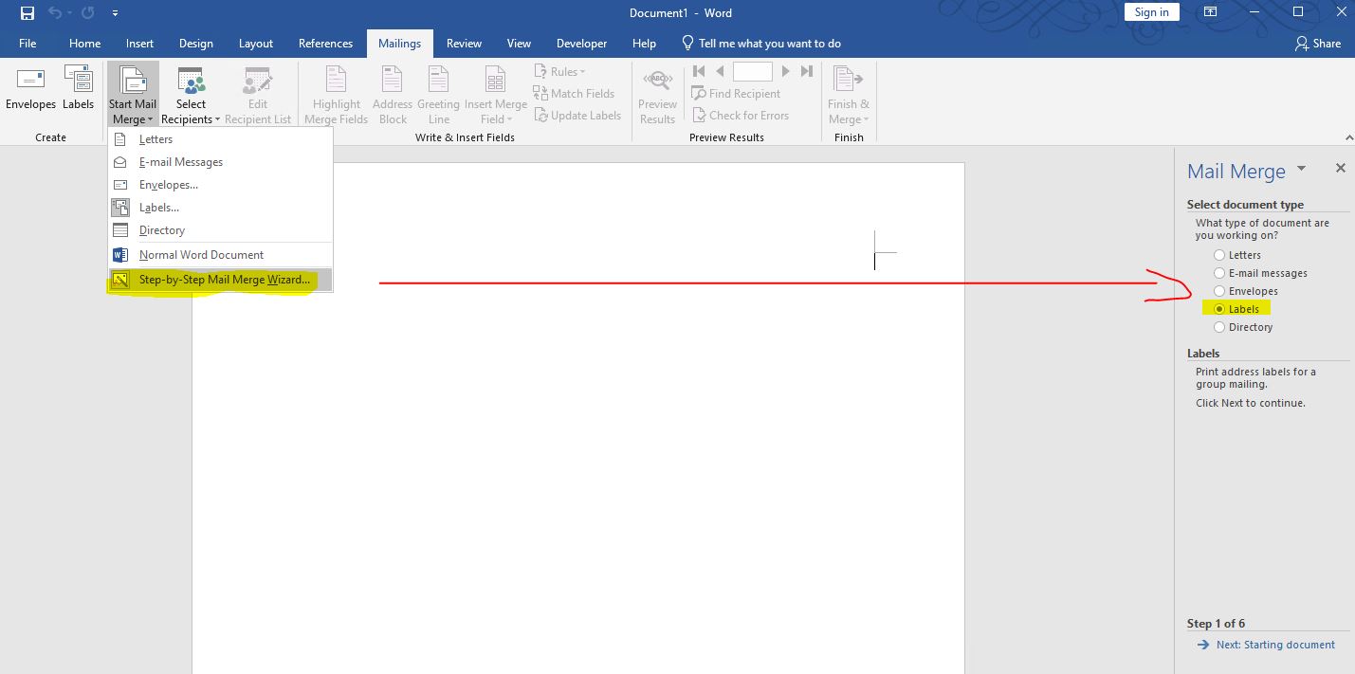This screenshot has width=1355, height=674.
Task: Click Tell me what you want to do
Action: (x=761, y=44)
